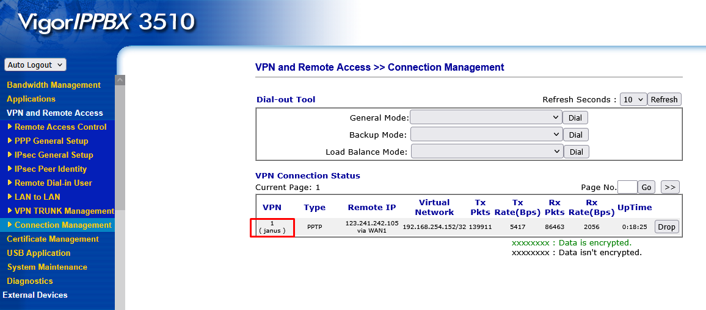Click Dial next to General Mode
The image size is (706, 310).
(x=575, y=118)
